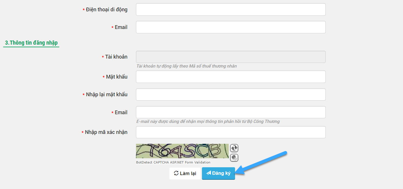Click into the Mật khẩu field

(x=231, y=77)
